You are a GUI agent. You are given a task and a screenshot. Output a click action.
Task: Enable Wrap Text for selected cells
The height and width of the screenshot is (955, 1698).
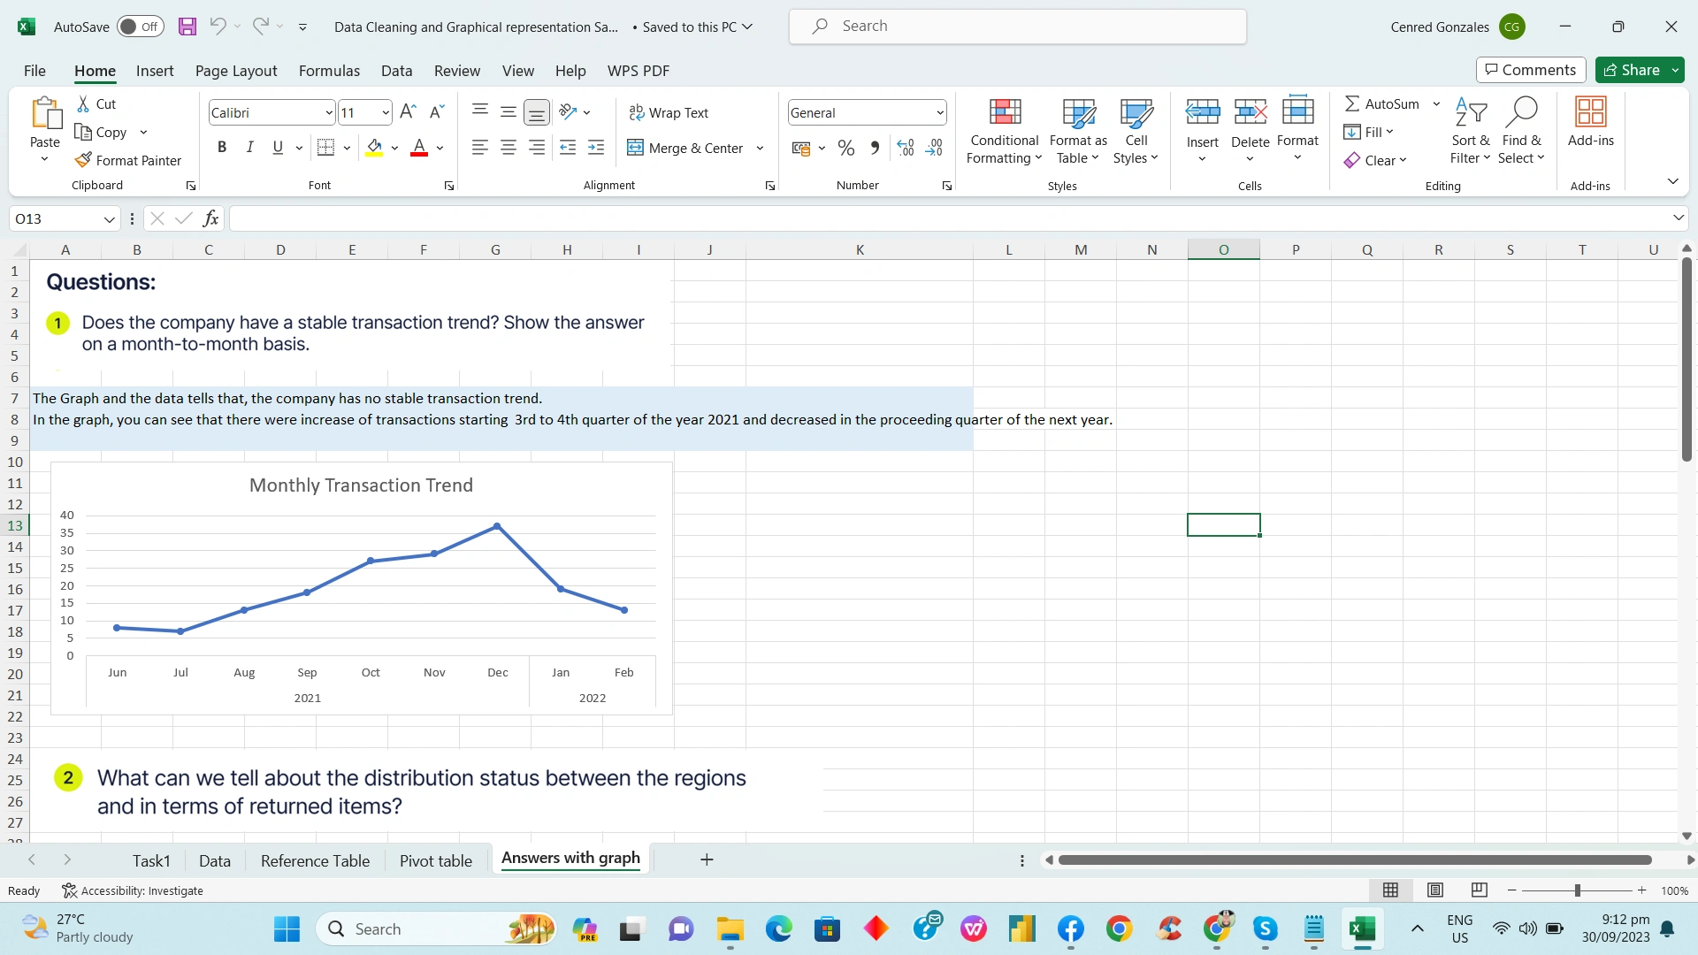point(669,112)
